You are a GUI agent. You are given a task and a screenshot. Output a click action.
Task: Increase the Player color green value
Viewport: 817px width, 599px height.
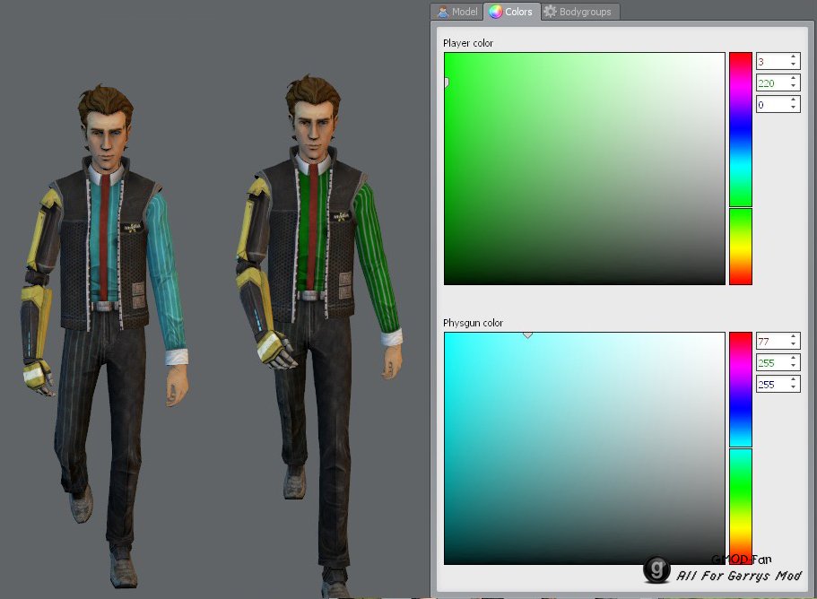click(x=793, y=79)
